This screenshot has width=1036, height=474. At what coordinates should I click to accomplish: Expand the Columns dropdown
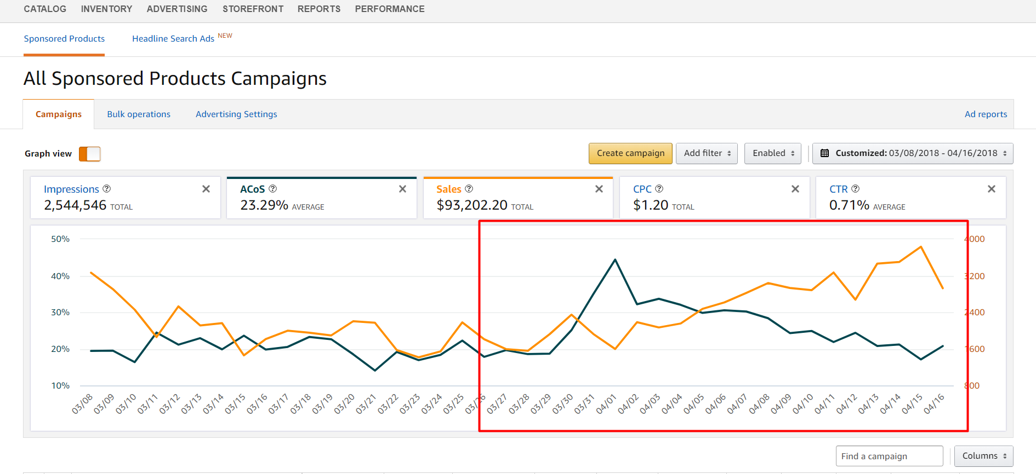[984, 456]
